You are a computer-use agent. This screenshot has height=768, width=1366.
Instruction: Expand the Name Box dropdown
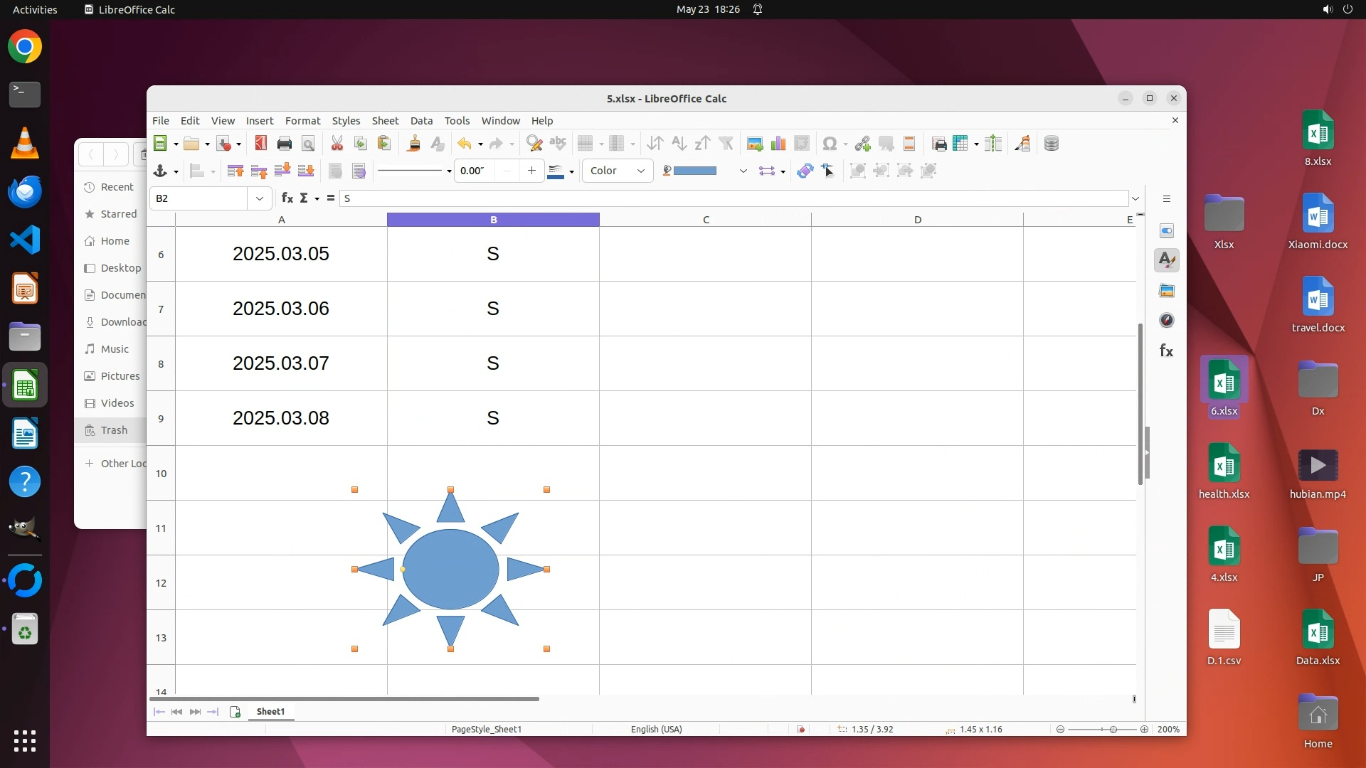pyautogui.click(x=260, y=198)
